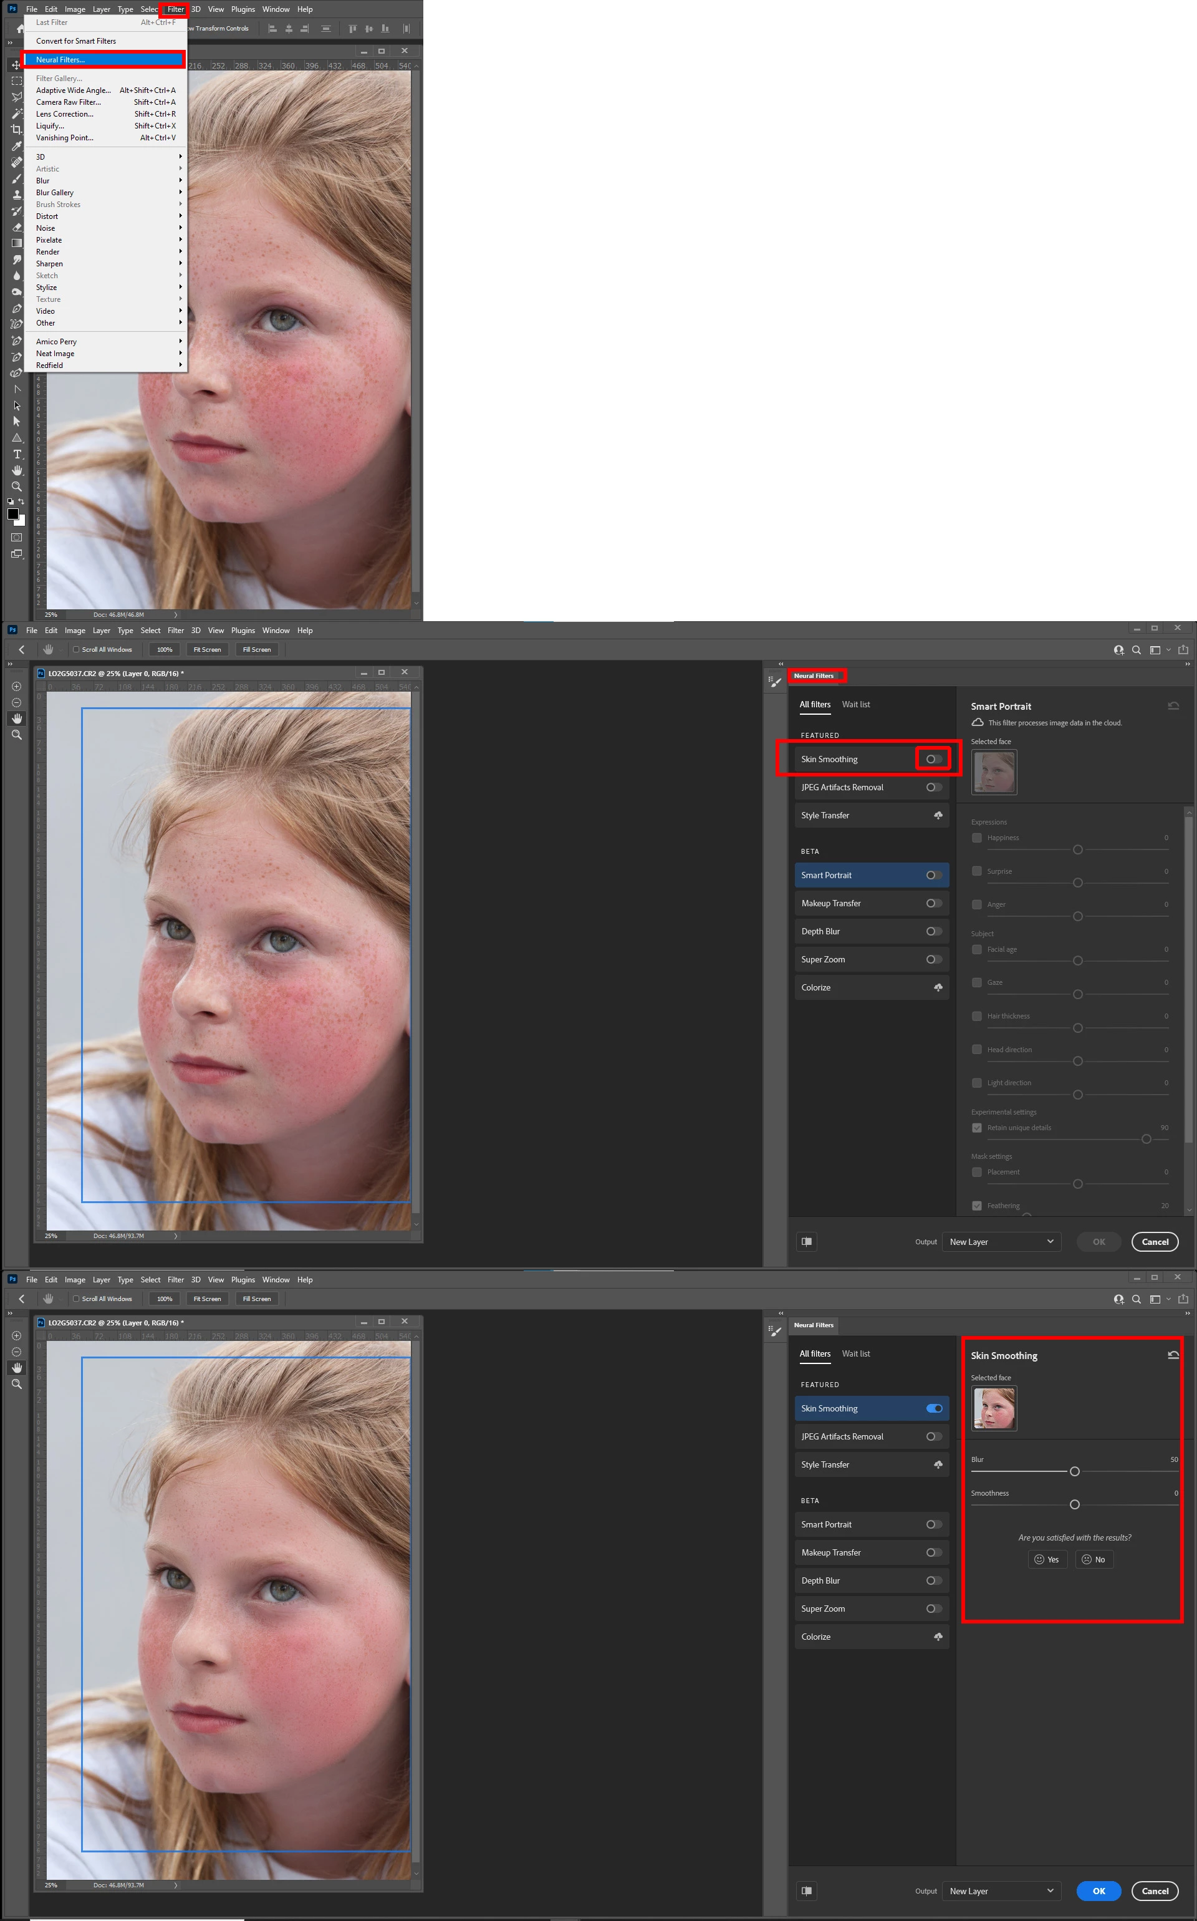Select the Eyedropper tool
Viewport: 1197px width, 1921px height.
(x=16, y=147)
